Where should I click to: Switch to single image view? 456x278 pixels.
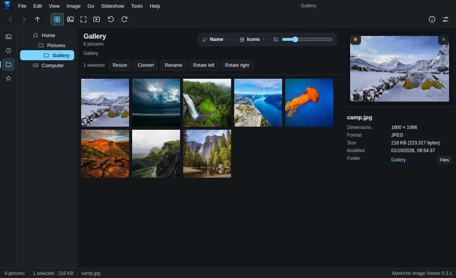70,19
